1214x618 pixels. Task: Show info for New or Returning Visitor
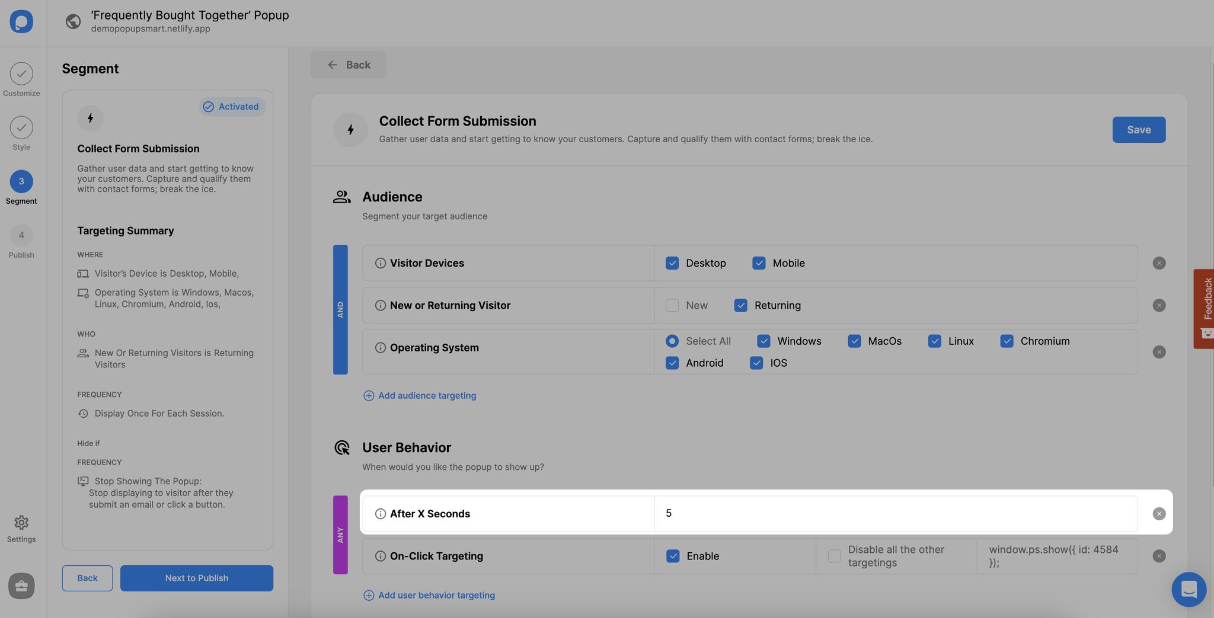click(381, 305)
